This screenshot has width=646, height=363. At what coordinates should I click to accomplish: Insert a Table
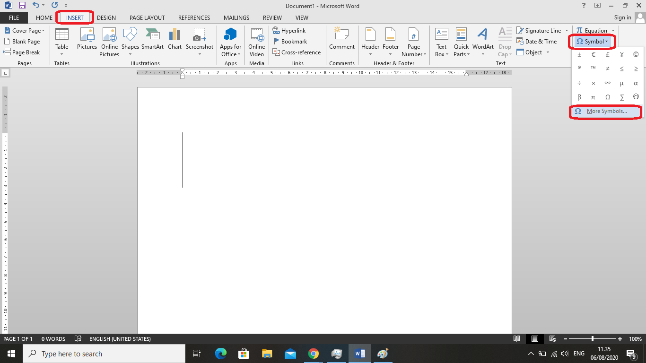(x=62, y=42)
